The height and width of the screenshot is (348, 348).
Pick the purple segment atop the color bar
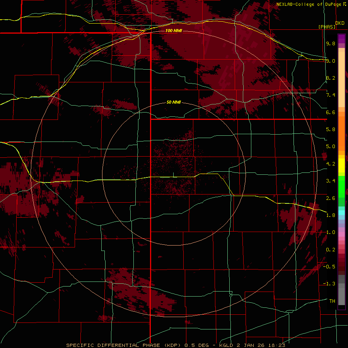(341, 39)
